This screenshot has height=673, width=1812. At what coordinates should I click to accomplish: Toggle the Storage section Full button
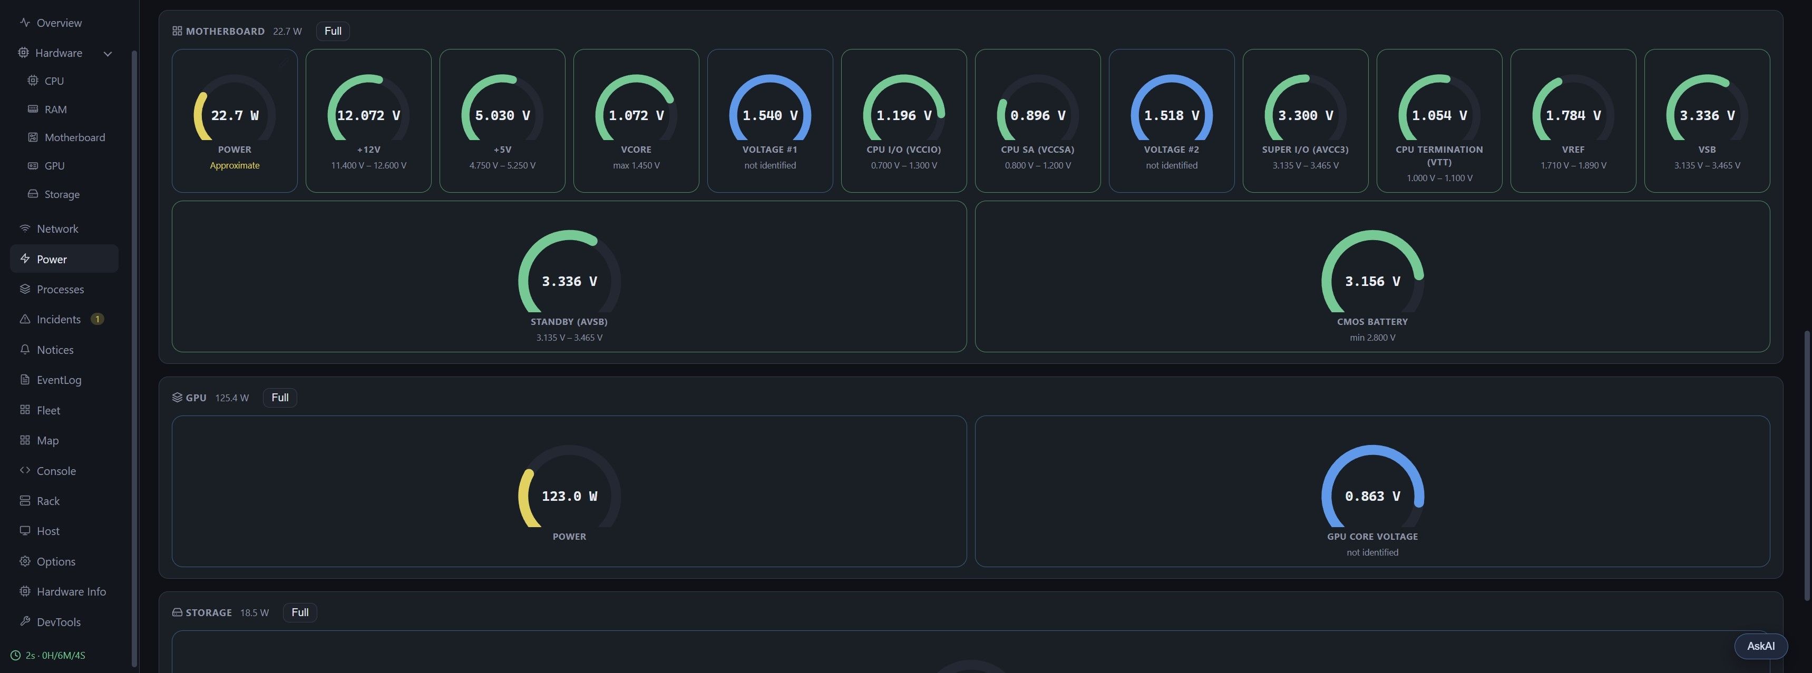[300, 612]
